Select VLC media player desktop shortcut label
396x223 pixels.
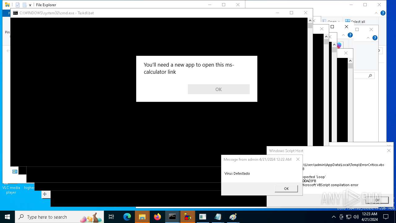[11, 190]
